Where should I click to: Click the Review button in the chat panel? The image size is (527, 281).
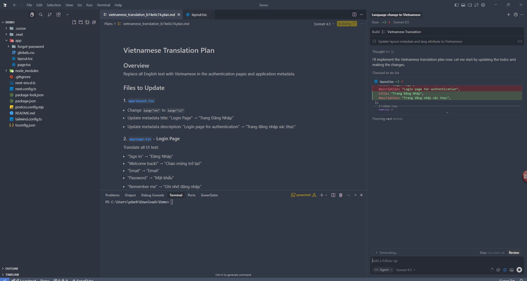click(x=514, y=252)
